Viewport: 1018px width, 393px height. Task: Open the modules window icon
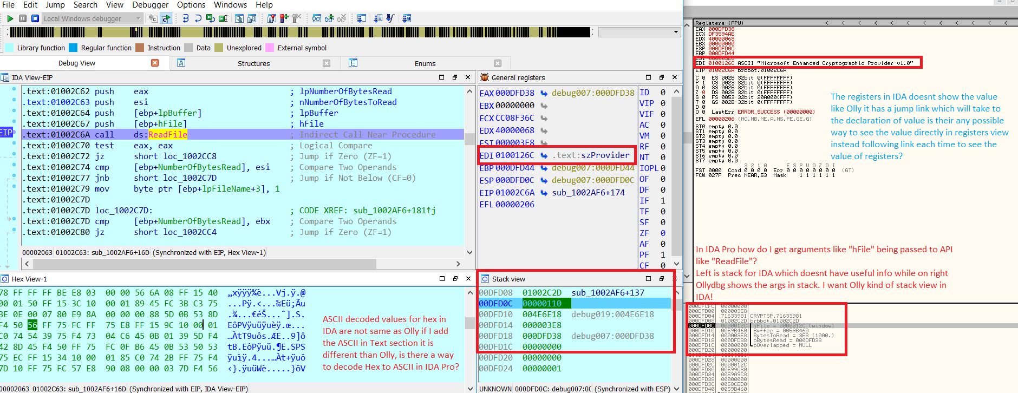pos(252,18)
